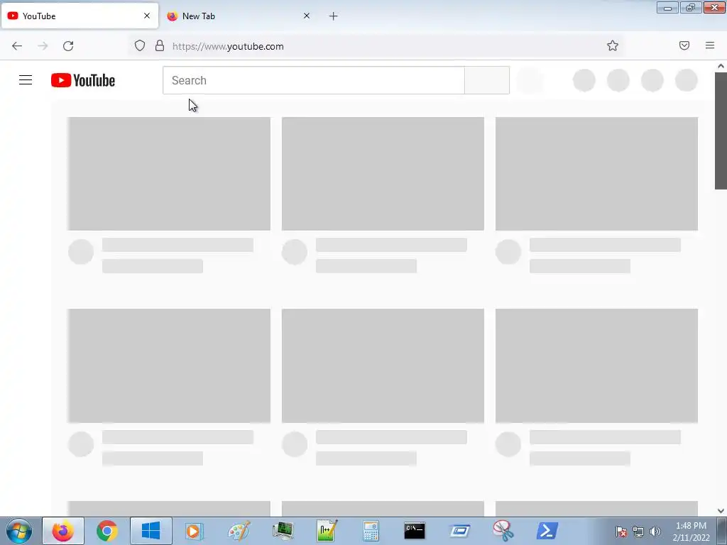Click the page scrollbar down arrow
The height and width of the screenshot is (545, 727).
(x=721, y=511)
